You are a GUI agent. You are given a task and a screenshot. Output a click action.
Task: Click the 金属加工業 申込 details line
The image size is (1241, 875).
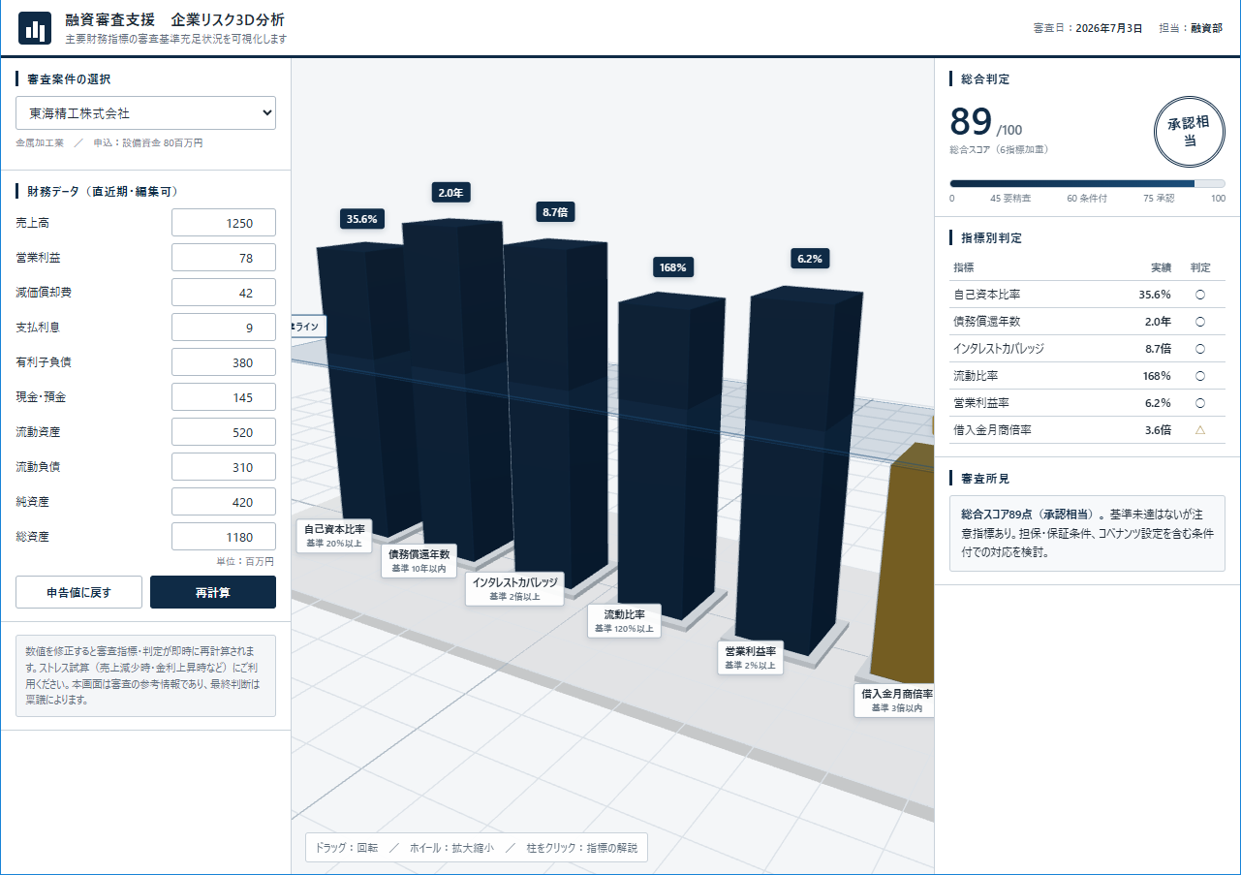109,142
